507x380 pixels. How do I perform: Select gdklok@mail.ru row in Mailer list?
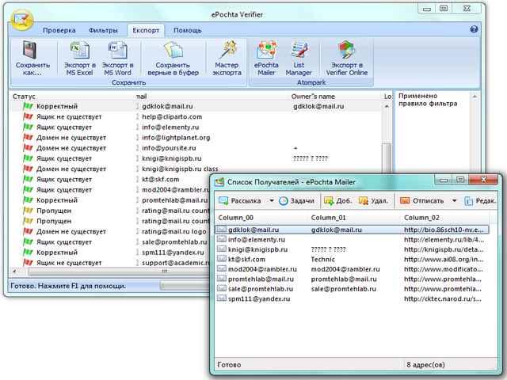352,230
